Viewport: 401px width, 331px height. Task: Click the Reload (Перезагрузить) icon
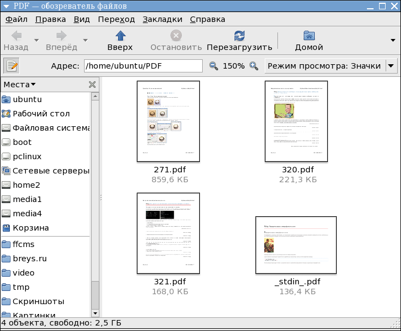click(239, 36)
